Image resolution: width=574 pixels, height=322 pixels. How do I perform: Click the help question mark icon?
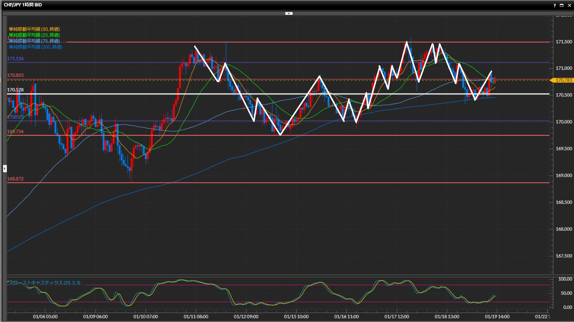point(555,5)
